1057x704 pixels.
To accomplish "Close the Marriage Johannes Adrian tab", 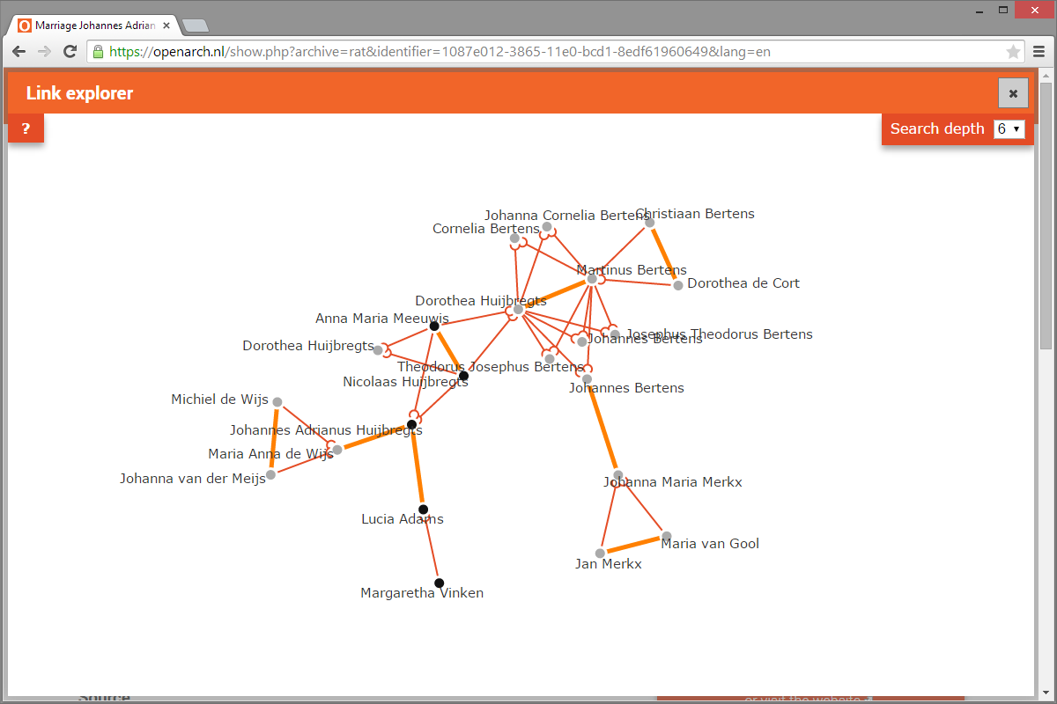I will [x=166, y=26].
